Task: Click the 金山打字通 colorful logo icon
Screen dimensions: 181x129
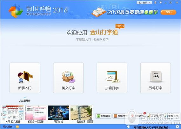Action: pyautogui.click(x=16, y=11)
